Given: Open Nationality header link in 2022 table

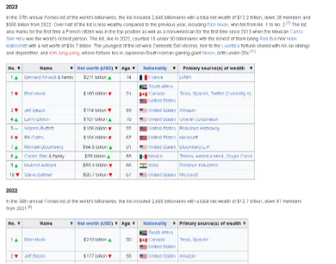Looking at the screenshot, I should [x=155, y=223].
